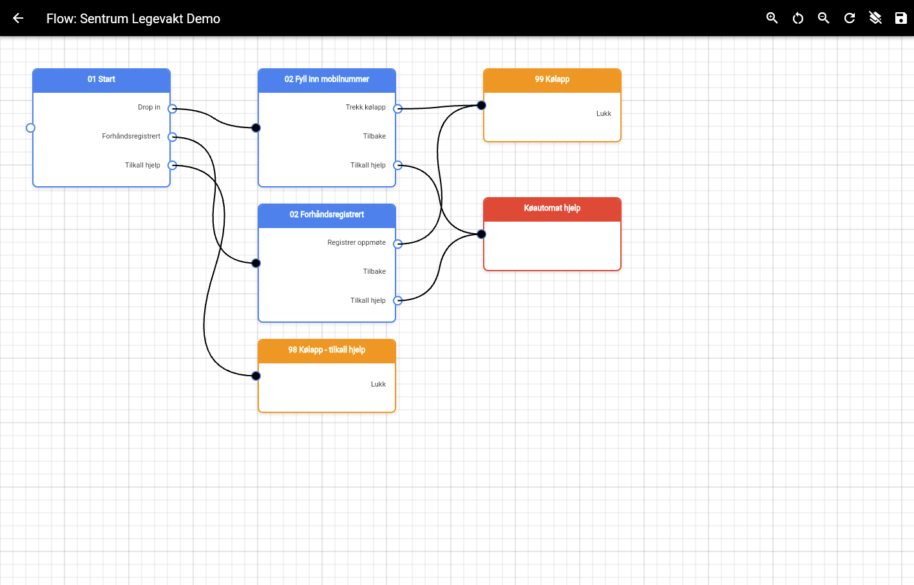Click the Forhåndsregistrert label in 01 Start
The image size is (914, 585).
click(x=131, y=137)
